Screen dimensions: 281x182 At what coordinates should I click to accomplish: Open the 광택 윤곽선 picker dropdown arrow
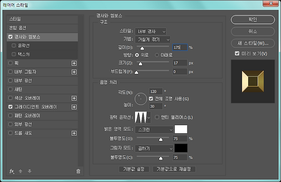click(x=149, y=117)
